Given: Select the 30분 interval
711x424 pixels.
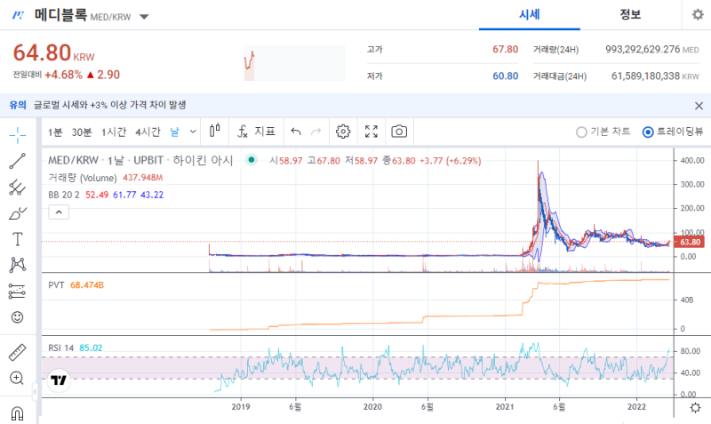Looking at the screenshot, I should [82, 132].
